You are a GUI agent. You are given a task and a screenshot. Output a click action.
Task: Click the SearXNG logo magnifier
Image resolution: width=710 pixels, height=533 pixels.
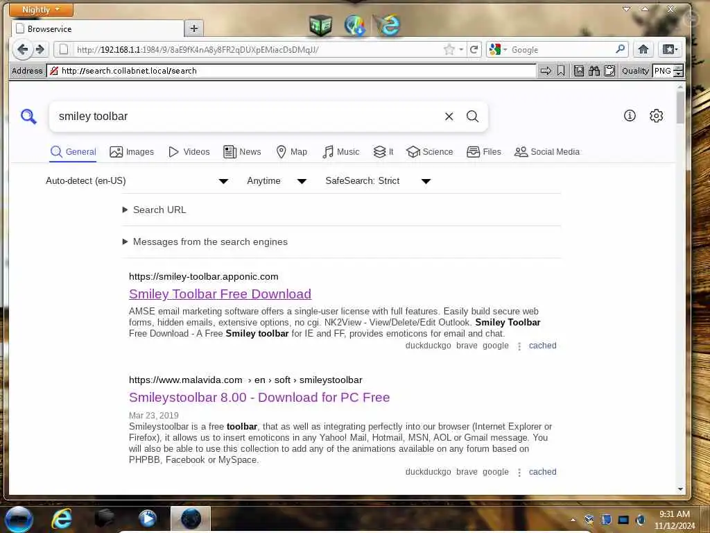coord(28,117)
